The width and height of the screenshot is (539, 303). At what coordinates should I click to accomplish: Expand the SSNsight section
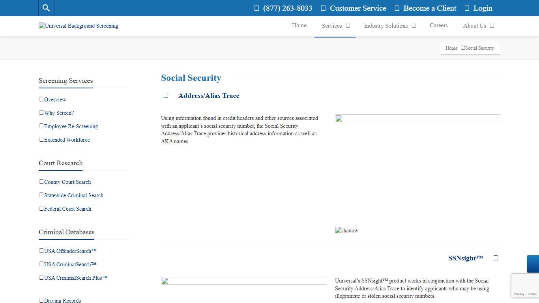coord(496,258)
